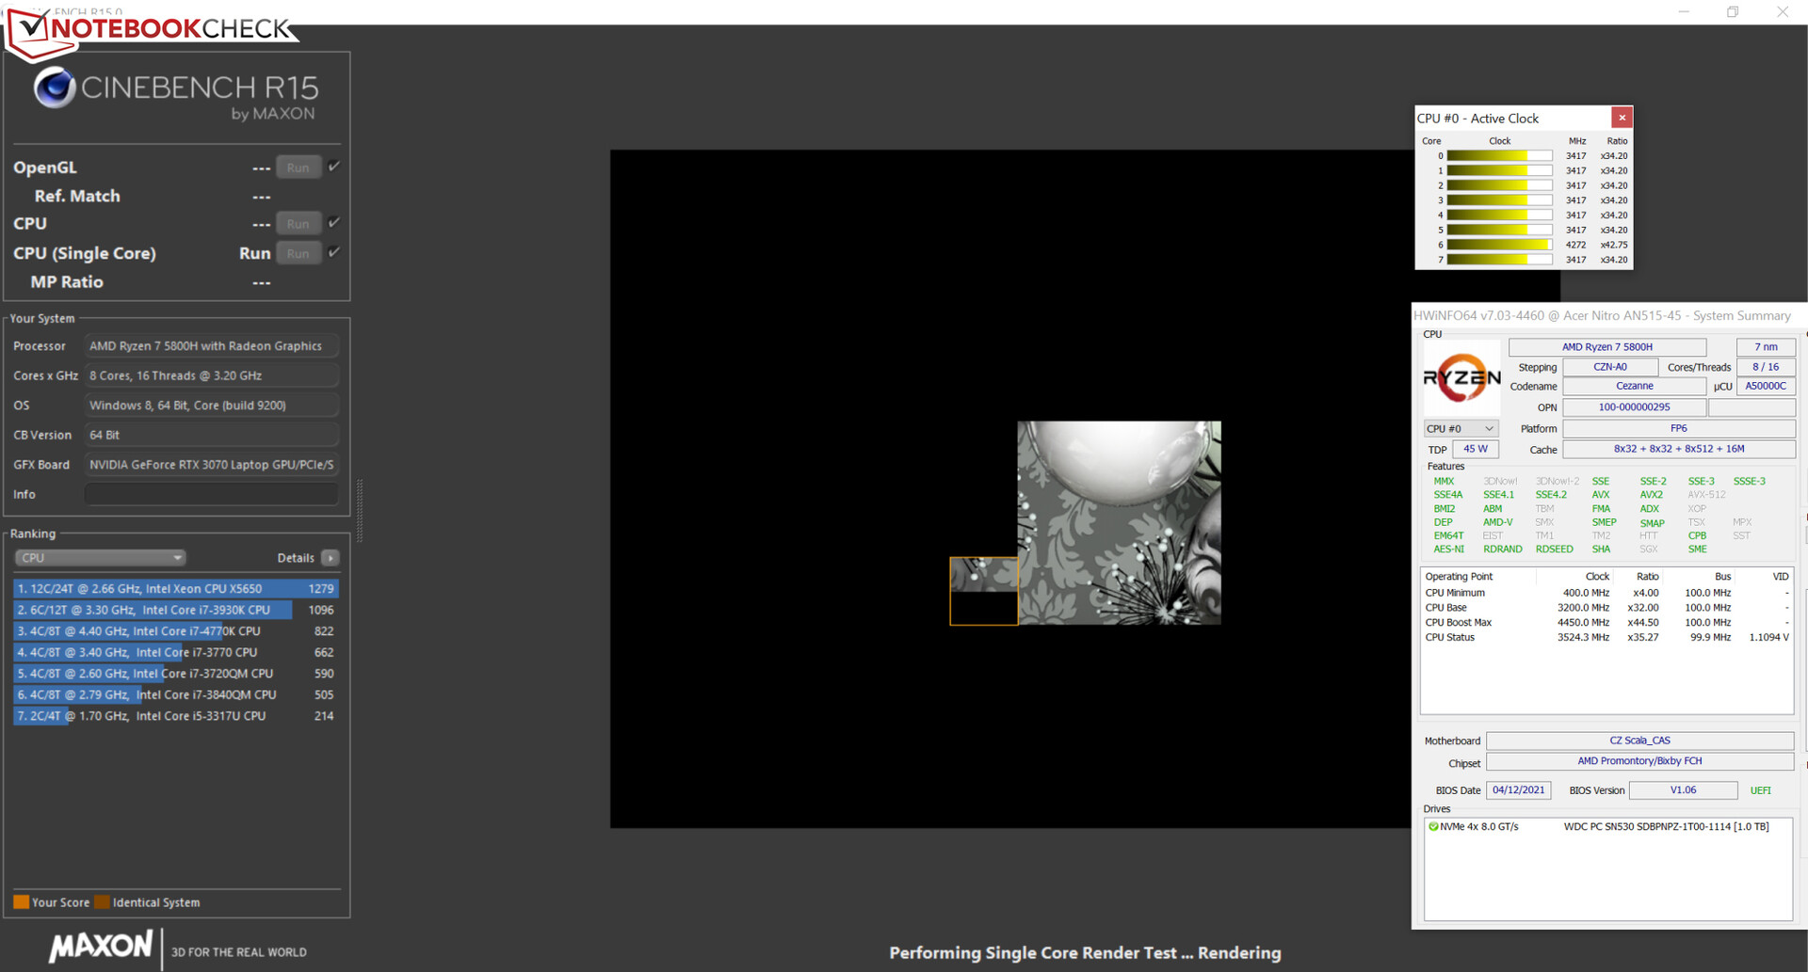
Task: Click the Platform FP6 field
Action: click(x=1679, y=429)
